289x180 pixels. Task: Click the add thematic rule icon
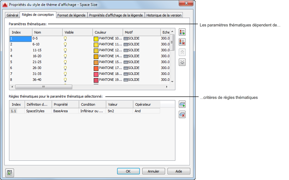[182, 104]
